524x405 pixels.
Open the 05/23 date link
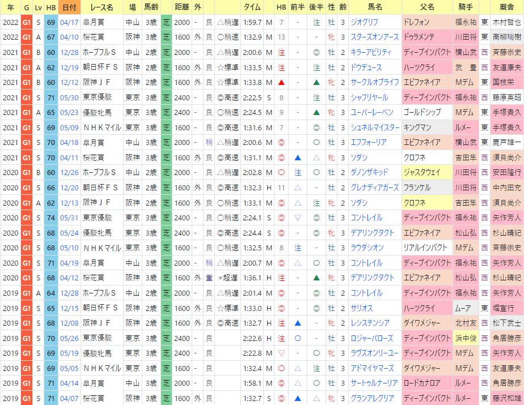[69, 113]
